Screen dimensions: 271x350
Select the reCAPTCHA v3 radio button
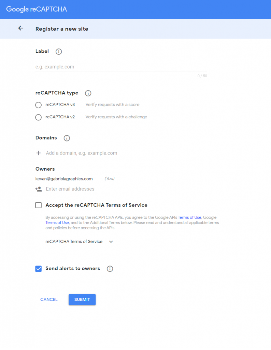click(x=38, y=105)
